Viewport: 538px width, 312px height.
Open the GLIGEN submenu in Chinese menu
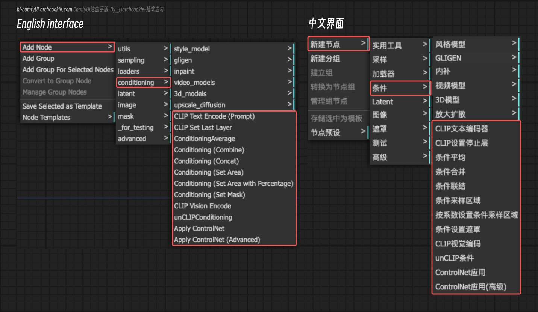(x=476, y=58)
